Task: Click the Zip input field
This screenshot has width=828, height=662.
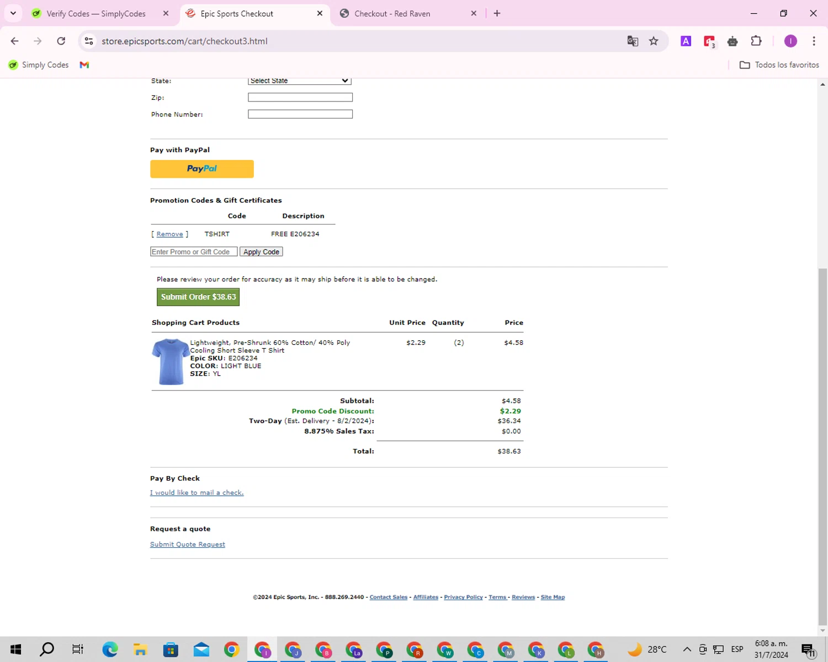Action: [300, 98]
